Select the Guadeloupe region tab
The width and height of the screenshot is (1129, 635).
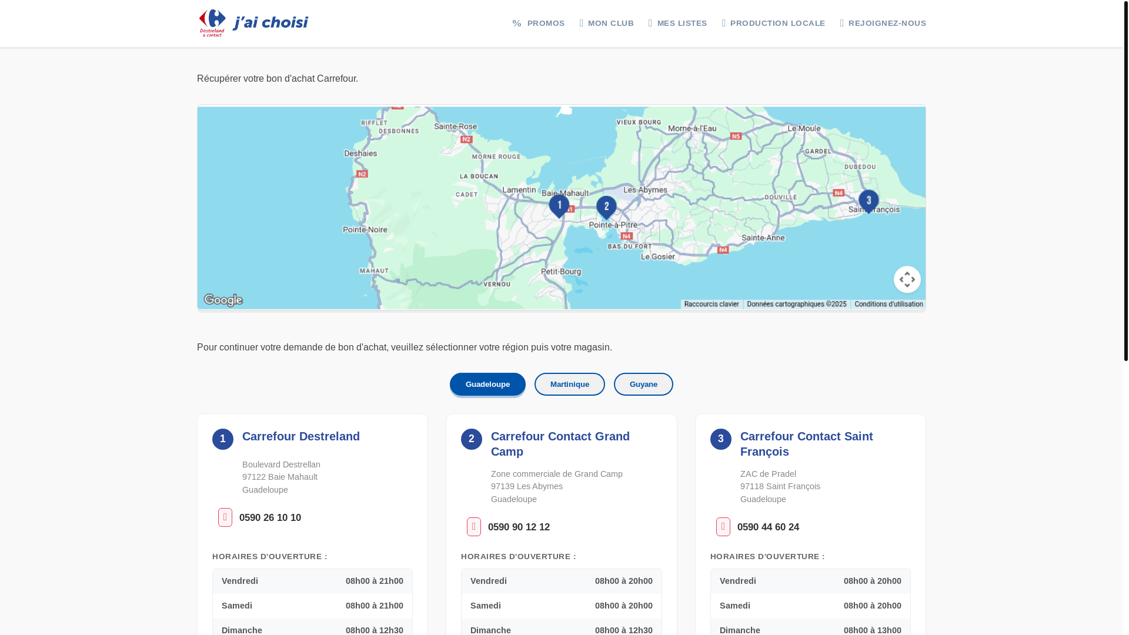487,385
